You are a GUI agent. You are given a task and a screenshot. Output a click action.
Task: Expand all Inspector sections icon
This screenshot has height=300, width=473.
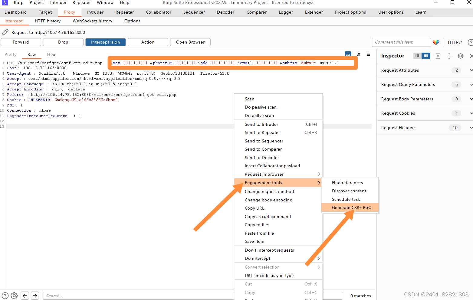tap(438, 56)
